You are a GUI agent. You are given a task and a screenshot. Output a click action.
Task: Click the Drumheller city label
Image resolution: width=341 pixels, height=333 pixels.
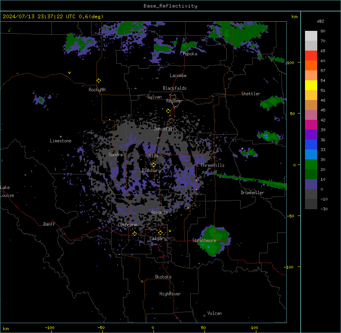[252, 193]
